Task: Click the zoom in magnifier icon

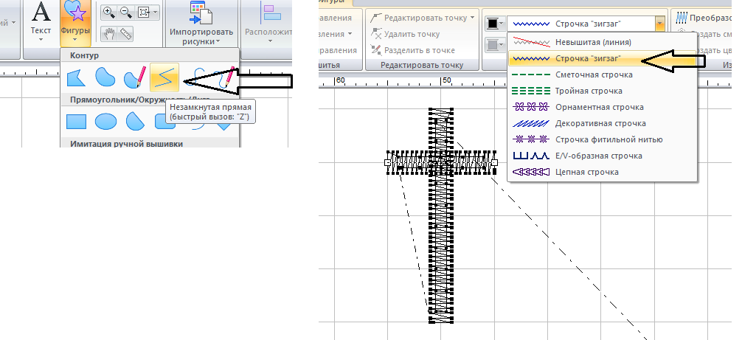Action: pyautogui.click(x=108, y=12)
